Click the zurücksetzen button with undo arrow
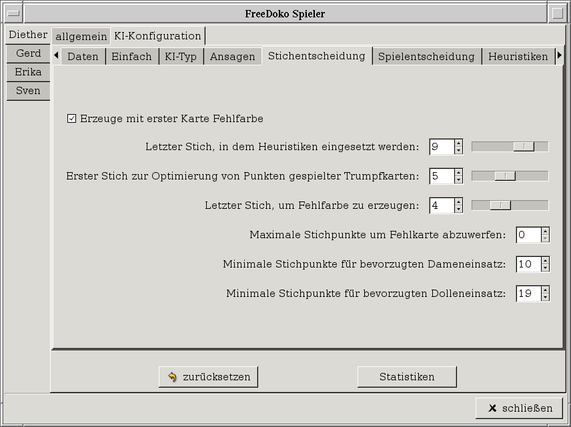The image size is (571, 427). (208, 377)
